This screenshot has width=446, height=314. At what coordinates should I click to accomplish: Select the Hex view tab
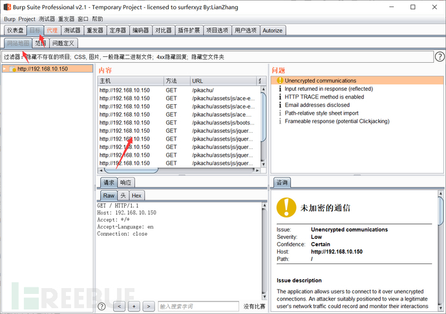[136, 196]
